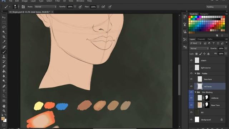Screen dimensions: 229x129
Task: Open the brush preset picker dropdown
Action: (x=19, y=7)
